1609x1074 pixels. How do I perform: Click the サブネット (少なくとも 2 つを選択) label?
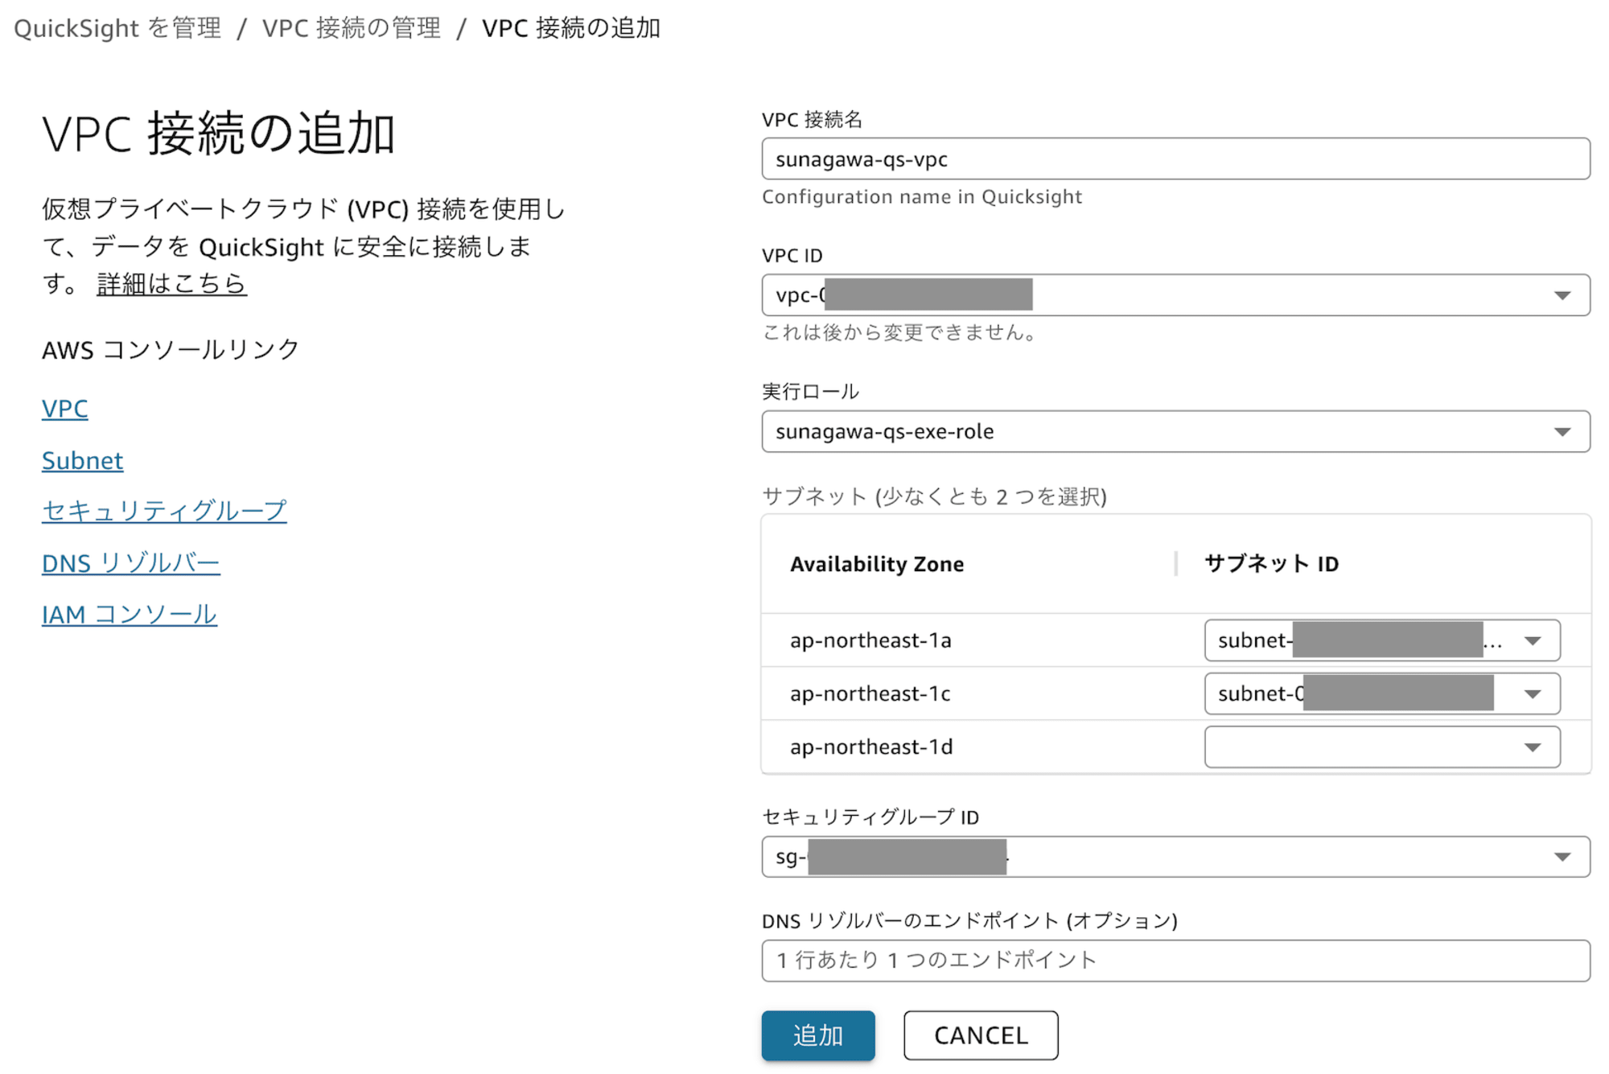[x=934, y=496]
